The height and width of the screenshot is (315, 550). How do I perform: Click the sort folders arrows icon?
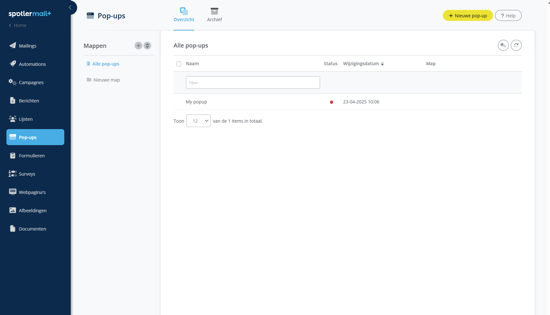click(x=147, y=46)
